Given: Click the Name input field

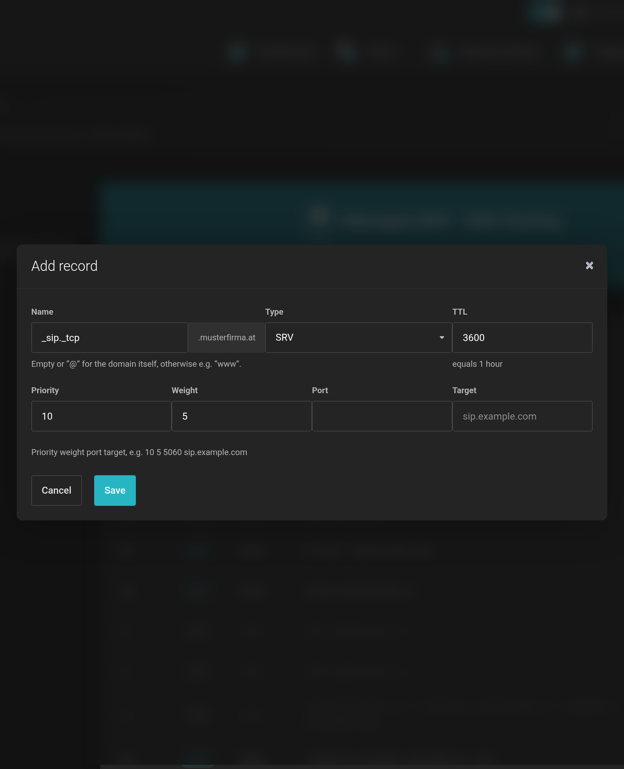Looking at the screenshot, I should (110, 337).
